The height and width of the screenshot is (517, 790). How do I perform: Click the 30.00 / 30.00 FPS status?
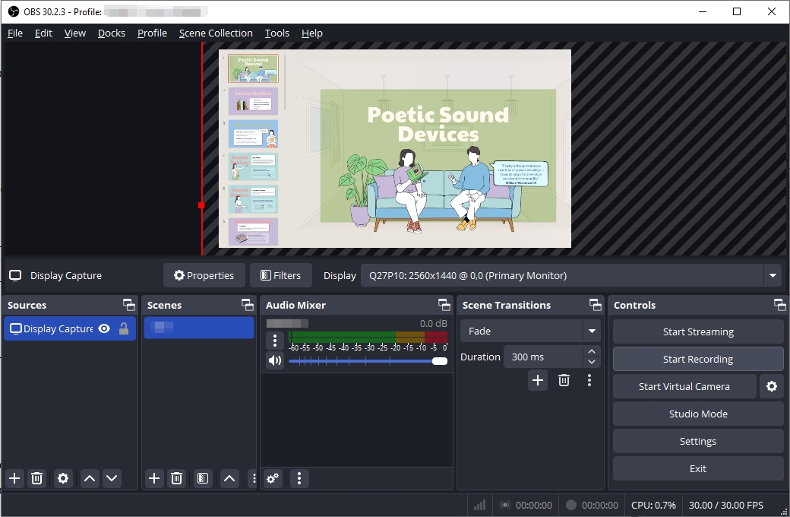pos(726,505)
